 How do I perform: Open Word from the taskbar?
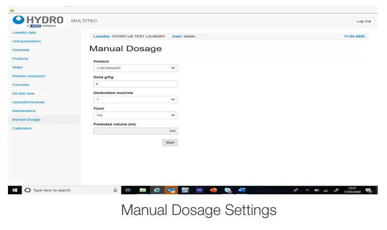click(x=242, y=190)
